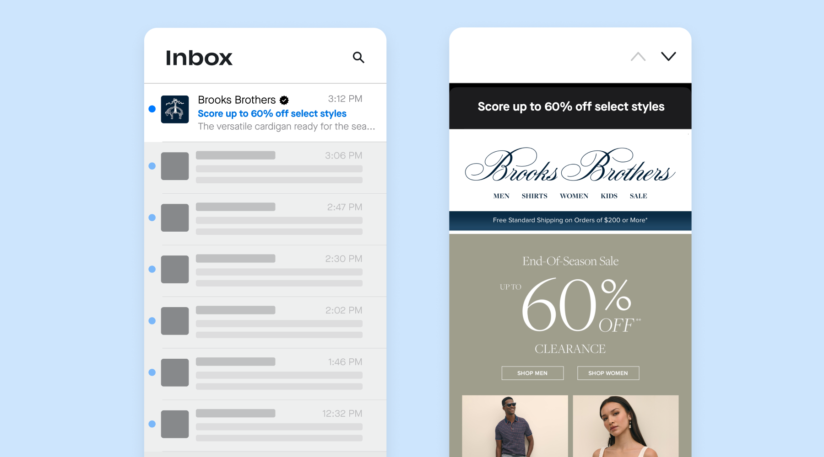Click the verified badge next to Brooks Brothers
Viewport: 824px width, 457px height.
(284, 100)
